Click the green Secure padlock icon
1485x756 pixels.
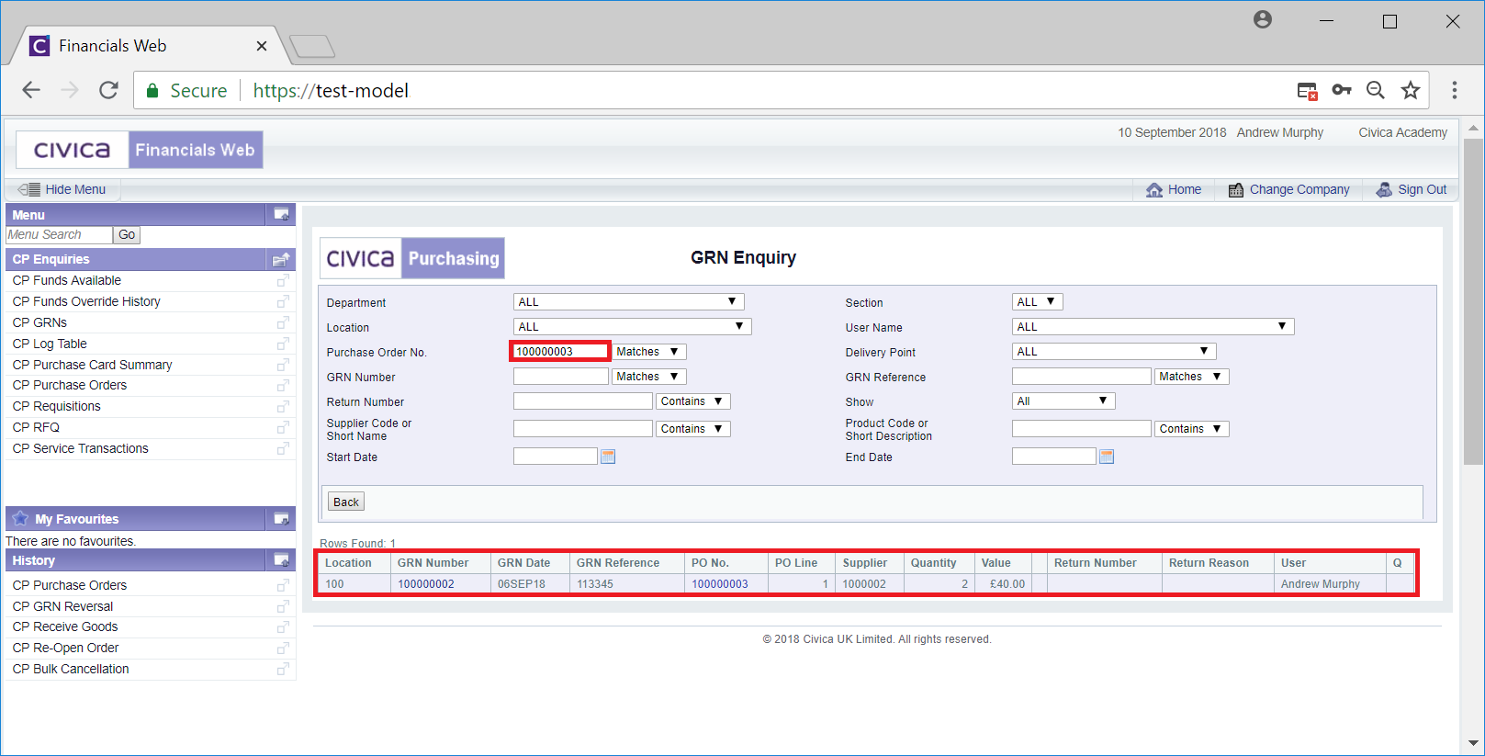152,90
